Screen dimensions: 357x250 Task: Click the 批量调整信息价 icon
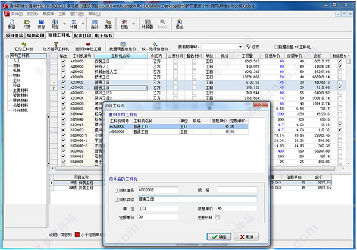pos(123,46)
